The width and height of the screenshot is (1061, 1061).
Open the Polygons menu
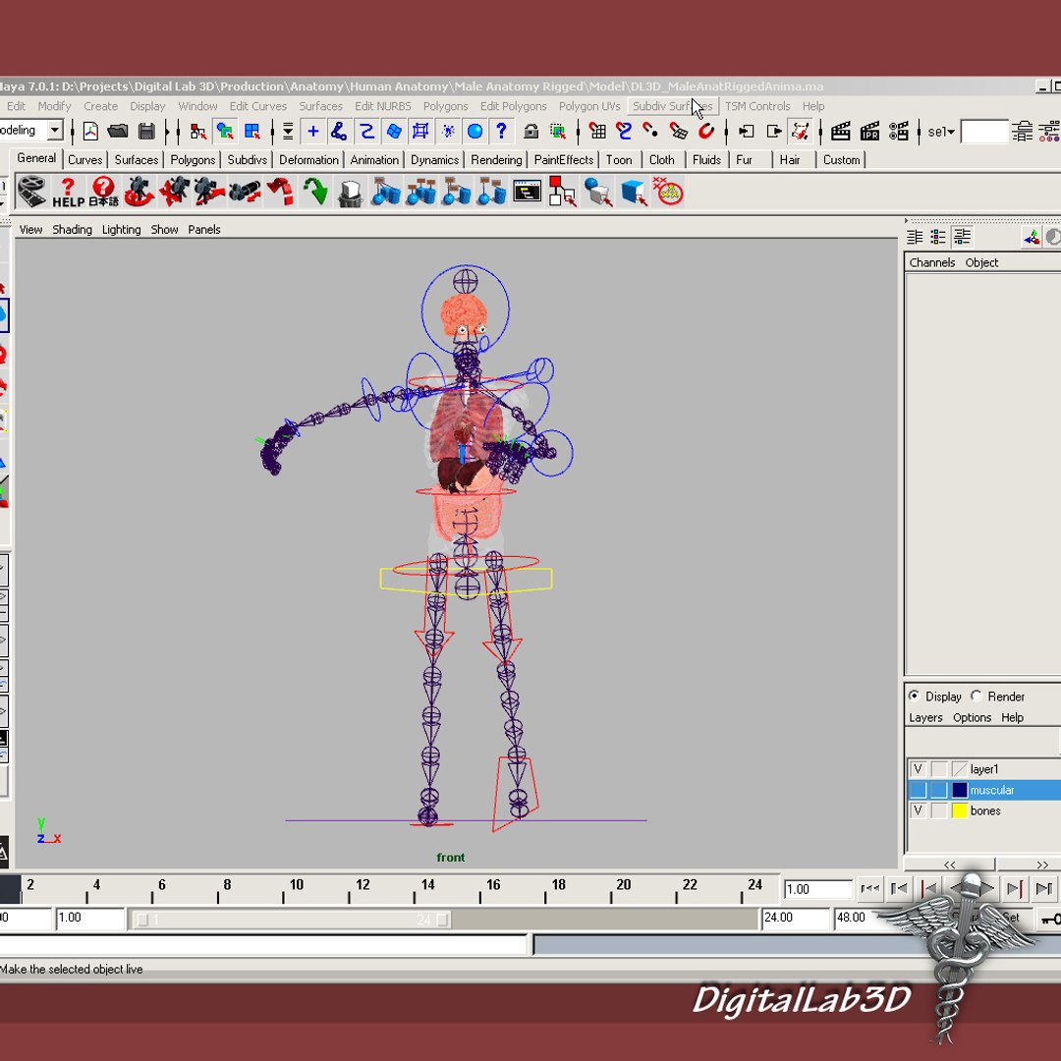tap(445, 106)
